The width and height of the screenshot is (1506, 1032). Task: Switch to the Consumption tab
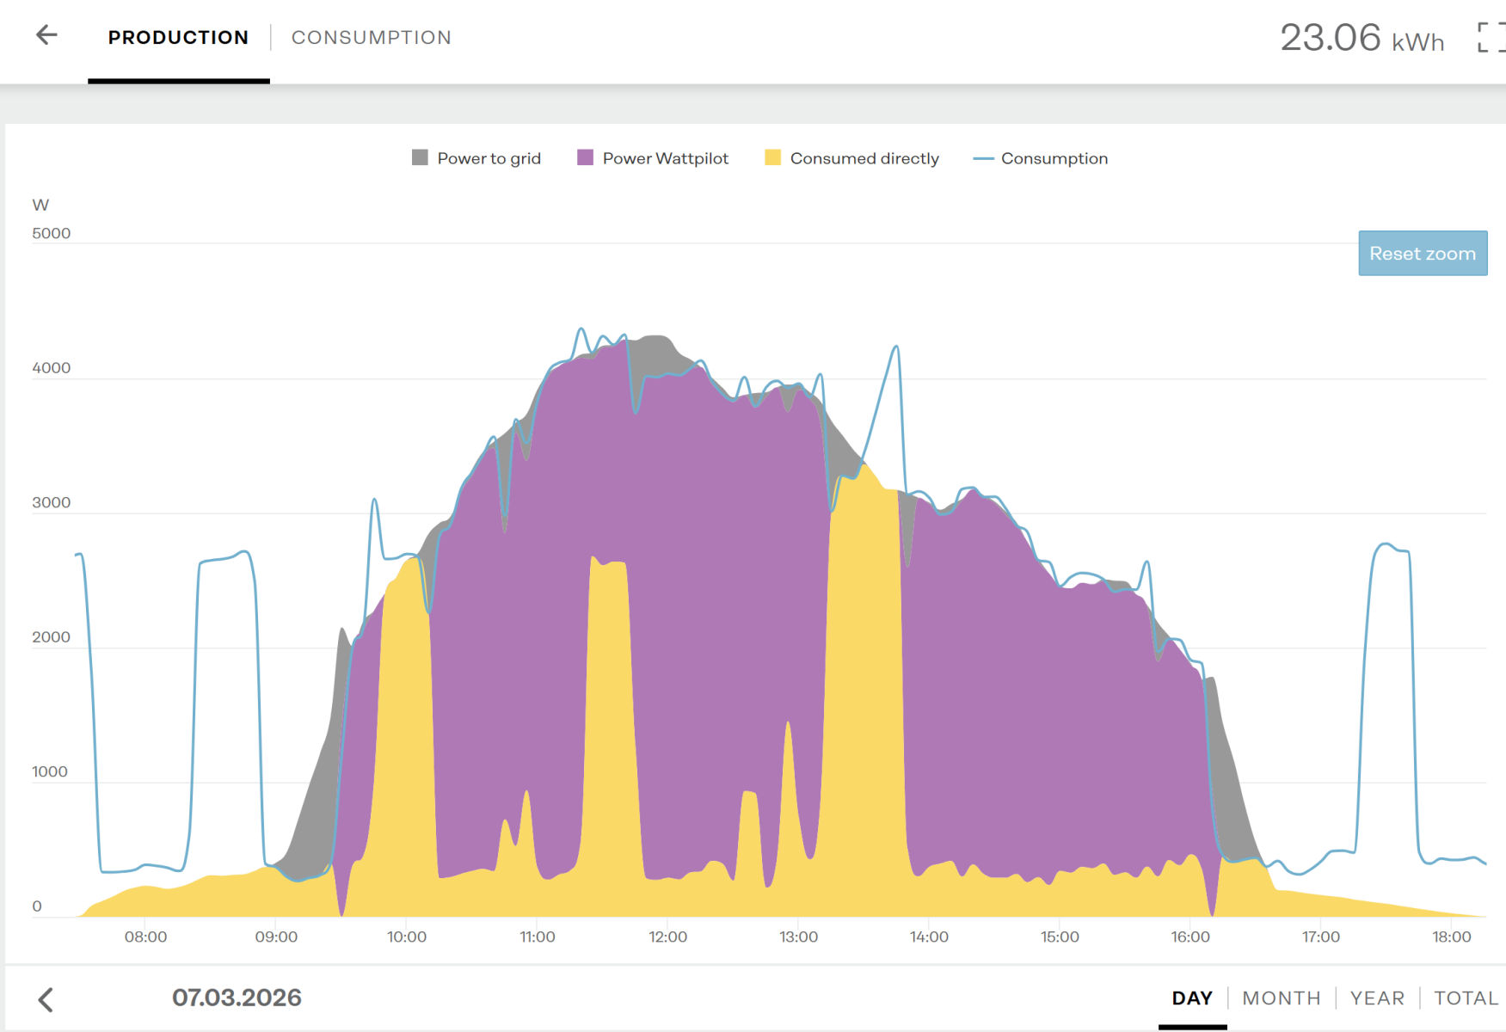[x=371, y=38]
